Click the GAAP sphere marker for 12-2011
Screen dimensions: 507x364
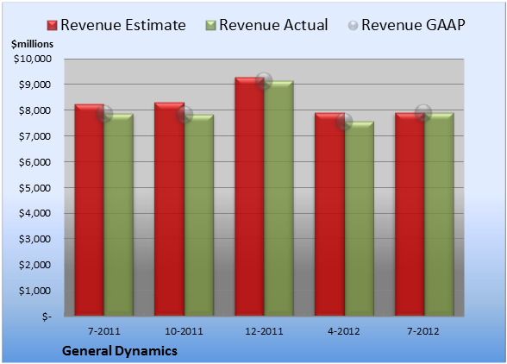point(264,80)
